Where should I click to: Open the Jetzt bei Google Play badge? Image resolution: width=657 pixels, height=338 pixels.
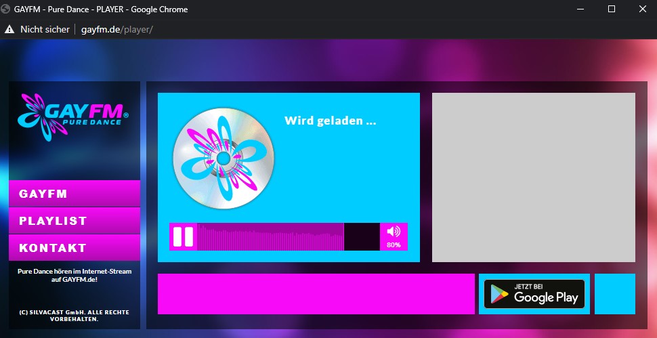(534, 294)
